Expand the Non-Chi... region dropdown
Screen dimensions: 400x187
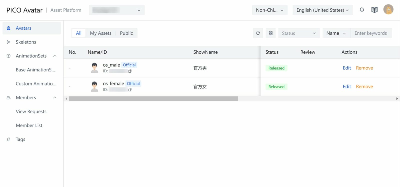coord(269,10)
